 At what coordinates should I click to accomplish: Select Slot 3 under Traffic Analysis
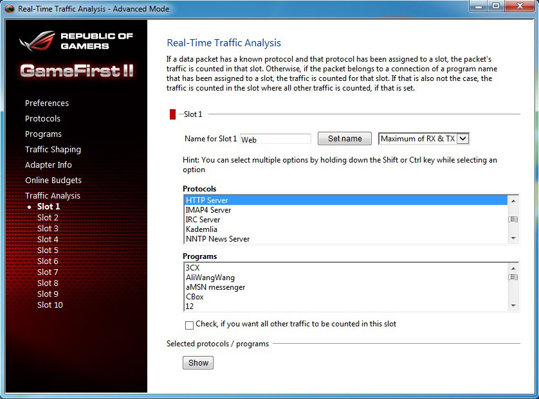pos(48,228)
